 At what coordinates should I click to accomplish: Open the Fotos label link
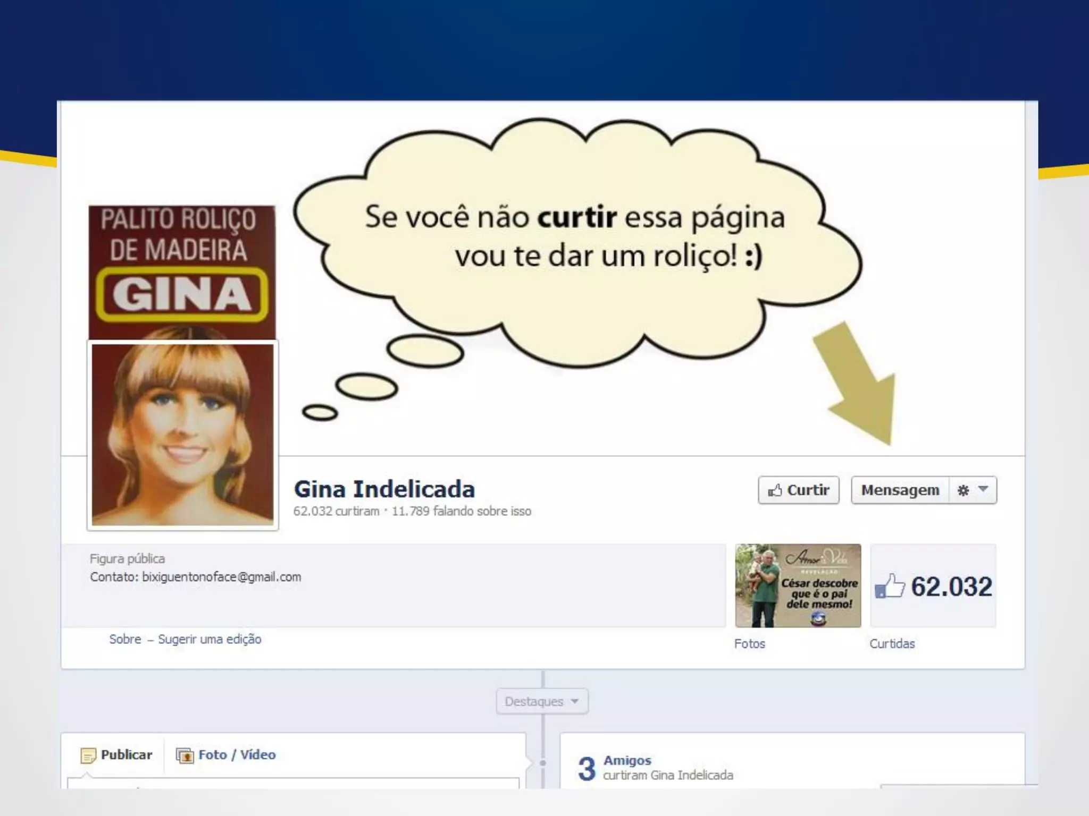pyautogui.click(x=749, y=644)
